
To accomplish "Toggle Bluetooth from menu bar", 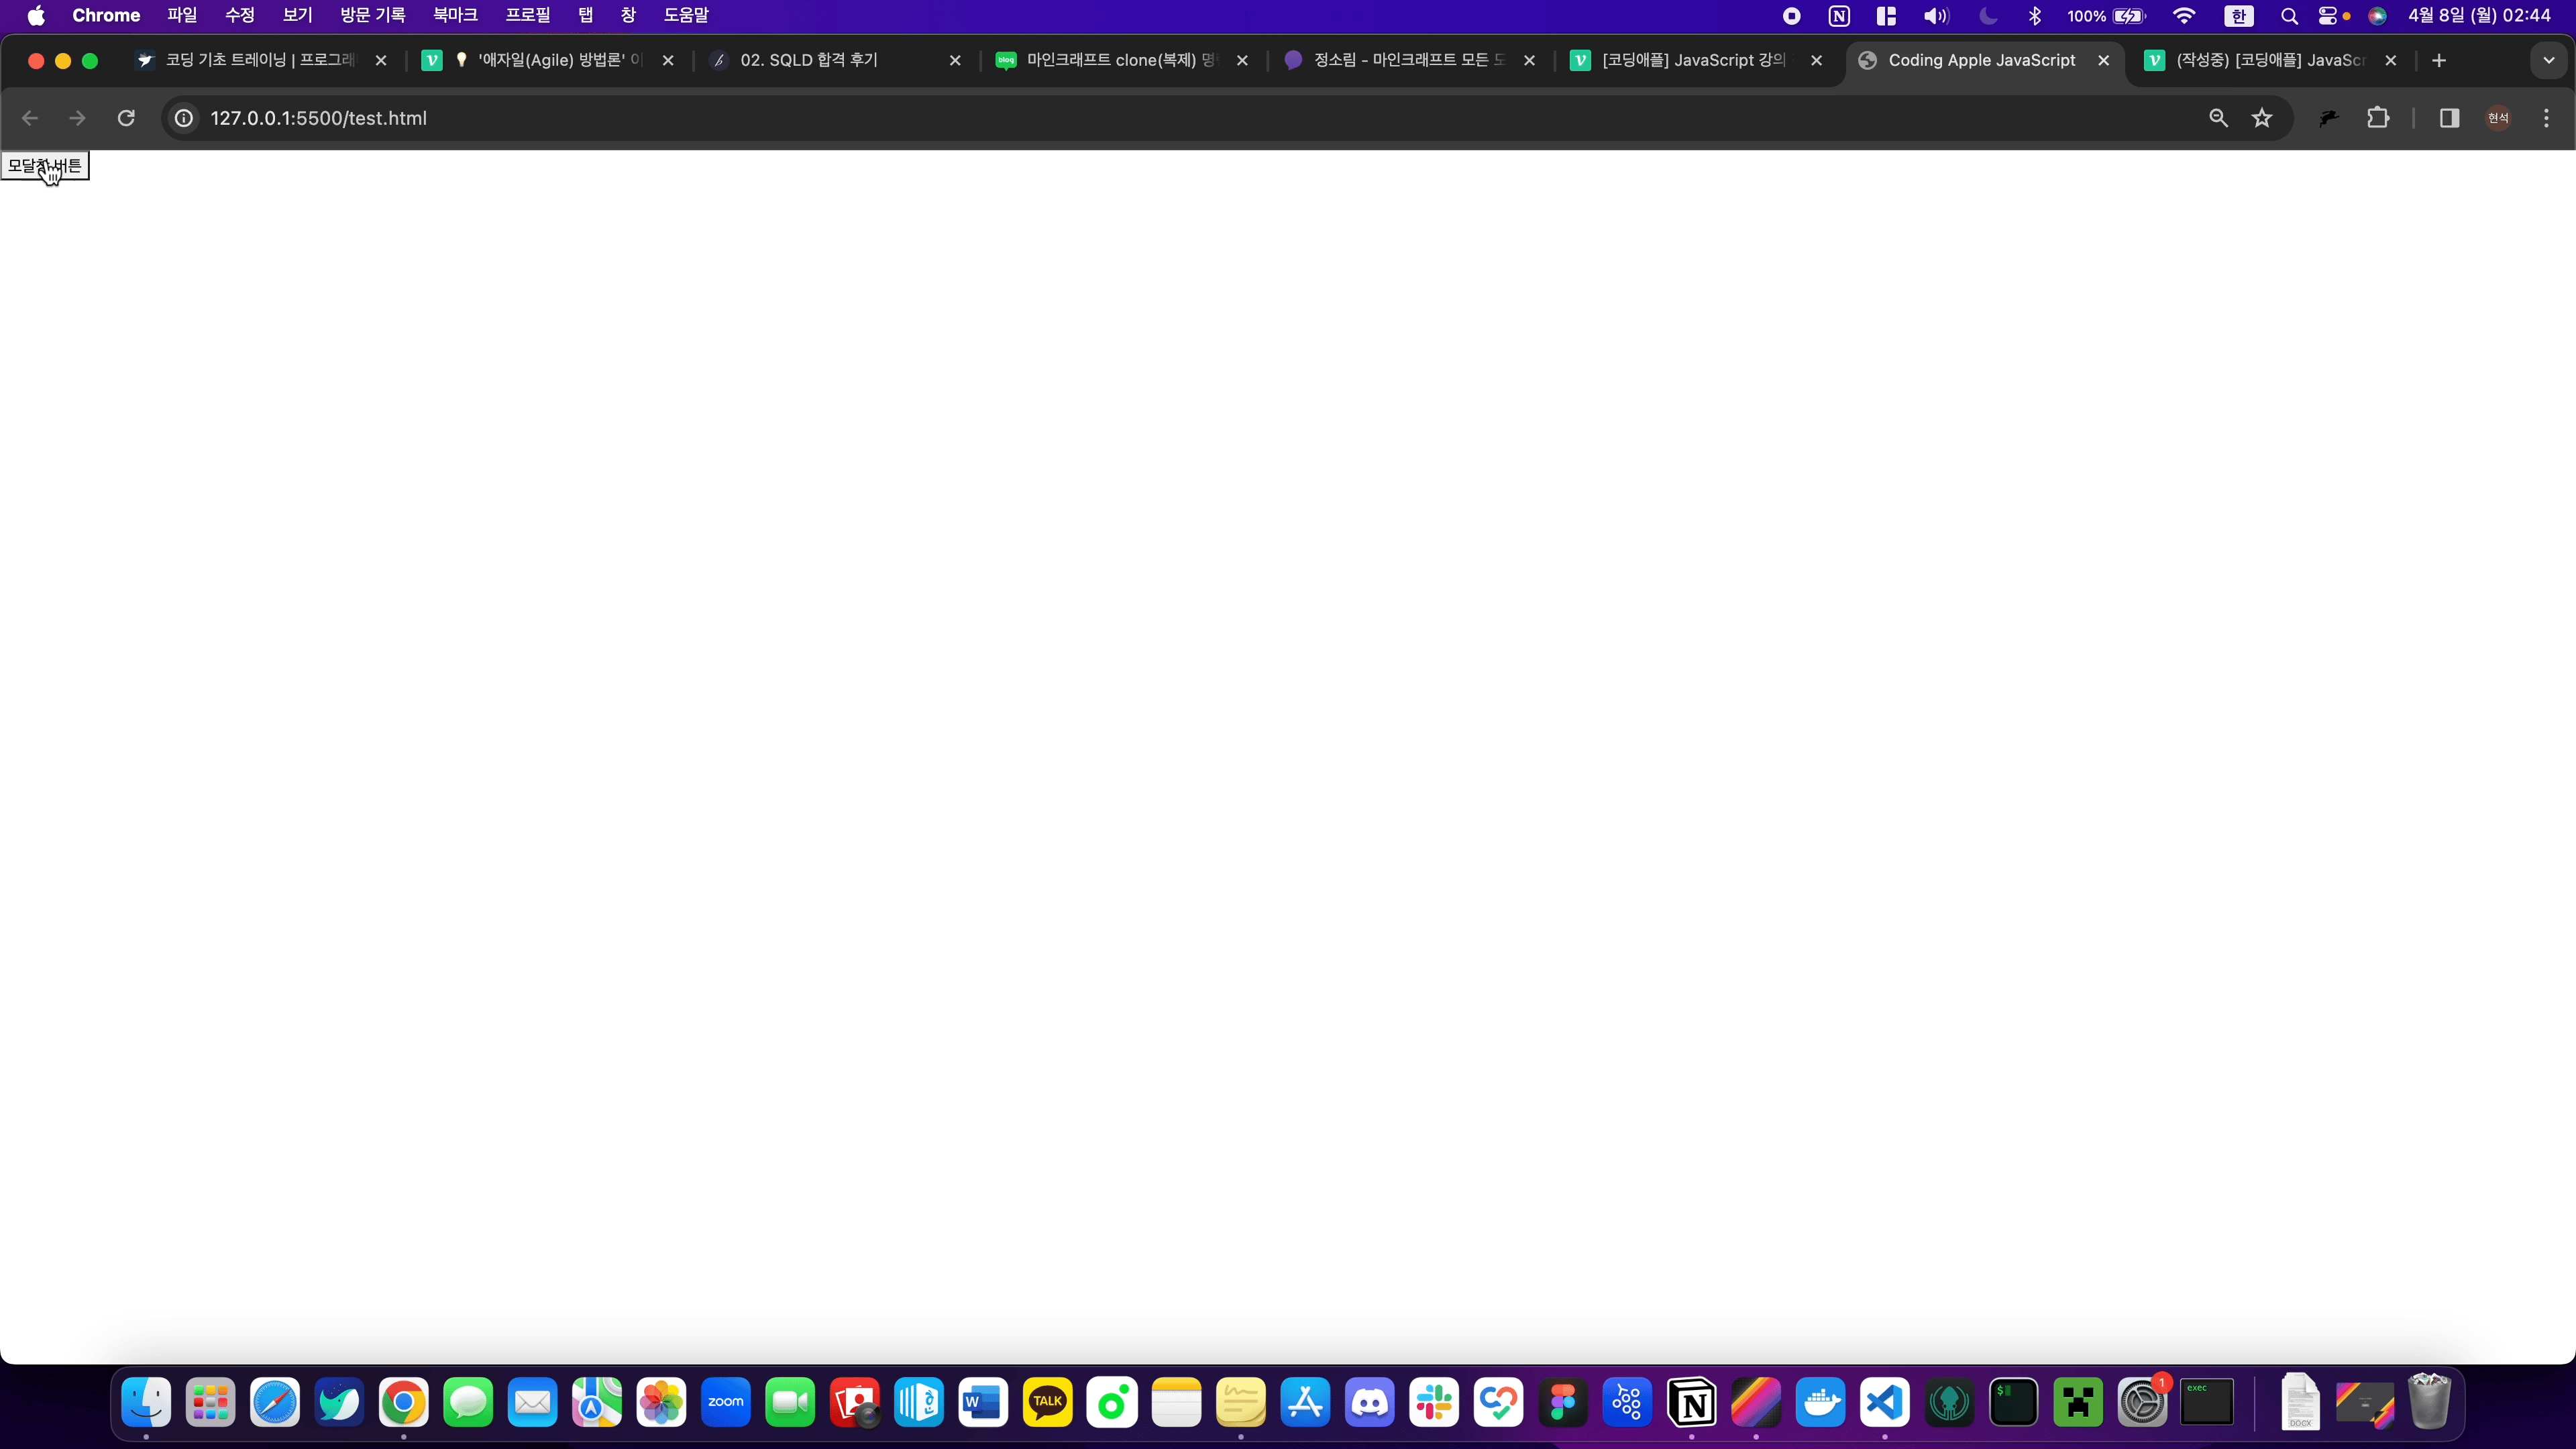I will point(2035,16).
